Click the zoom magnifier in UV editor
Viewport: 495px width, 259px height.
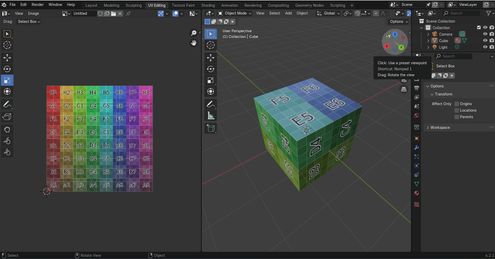193,33
